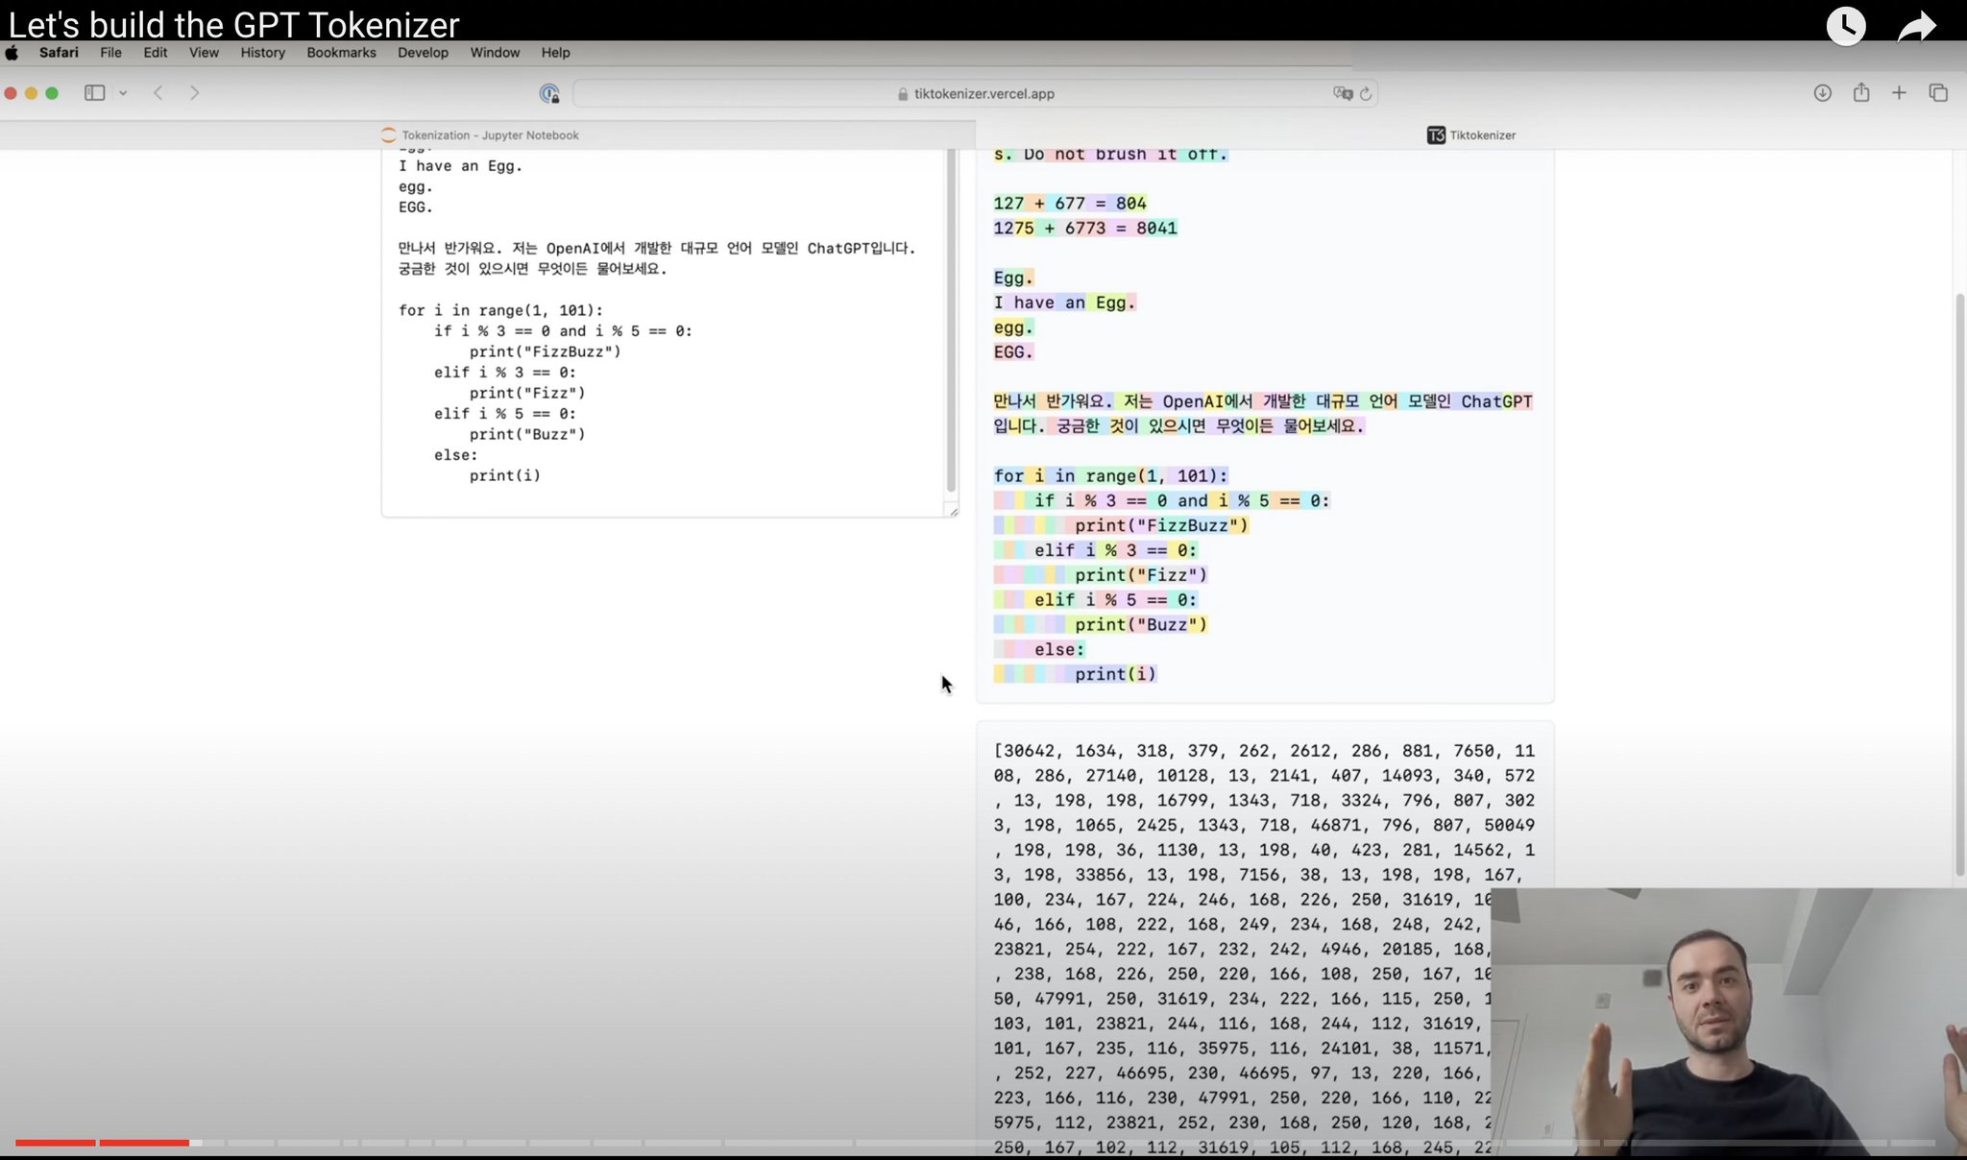Screen dimensions: 1967x1160
Task: Click the text area resize handle
Action: [952, 510]
